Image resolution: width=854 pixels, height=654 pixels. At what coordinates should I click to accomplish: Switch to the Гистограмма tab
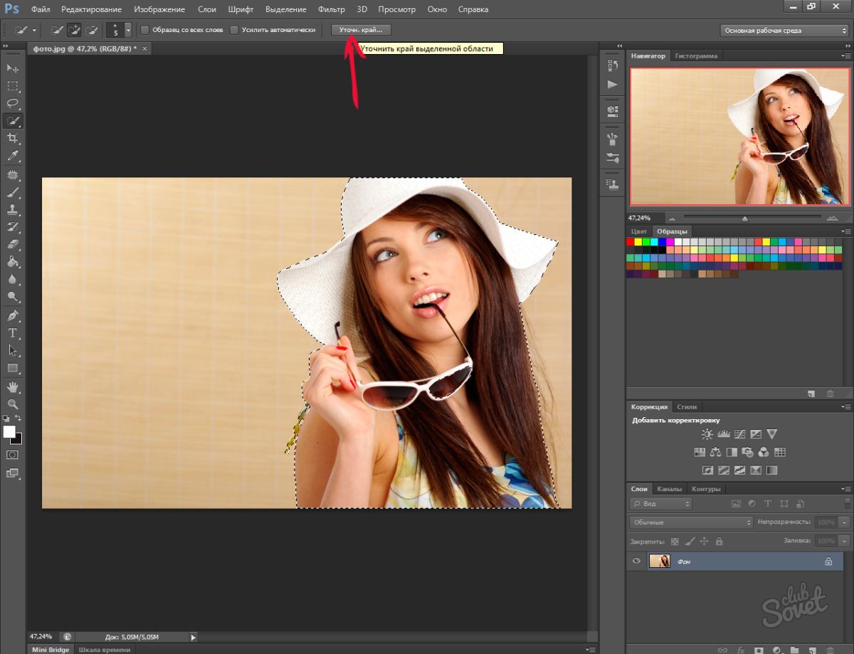pos(696,56)
